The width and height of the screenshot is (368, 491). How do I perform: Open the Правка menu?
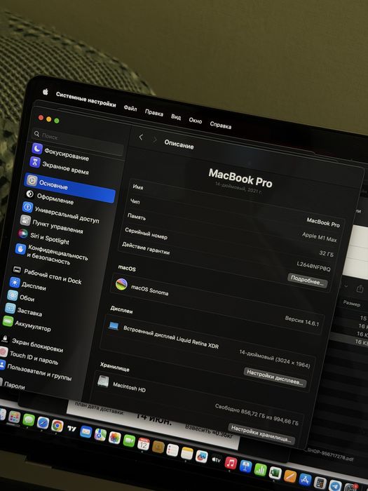[x=154, y=112]
